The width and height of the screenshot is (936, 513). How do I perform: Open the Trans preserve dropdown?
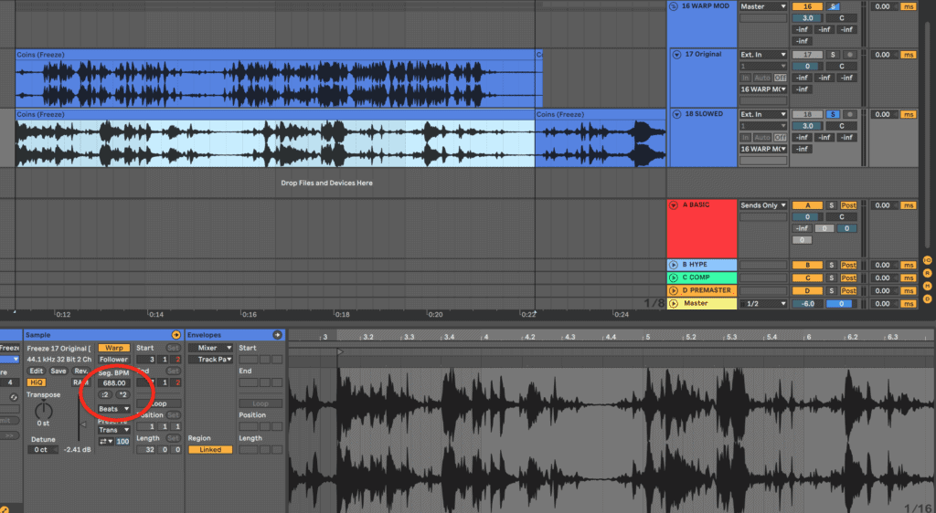click(114, 430)
